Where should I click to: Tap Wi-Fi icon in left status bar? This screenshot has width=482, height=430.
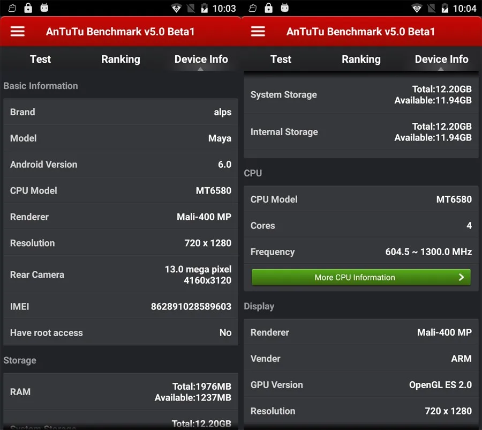(176, 9)
